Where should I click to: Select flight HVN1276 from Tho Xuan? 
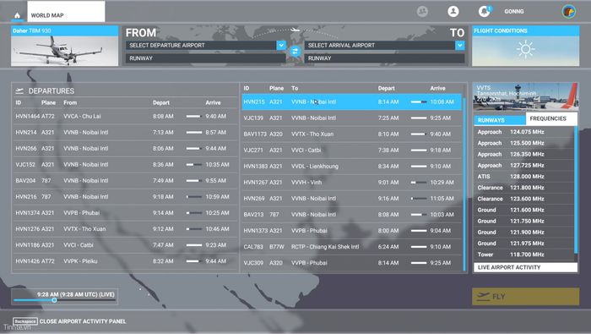click(x=125, y=229)
